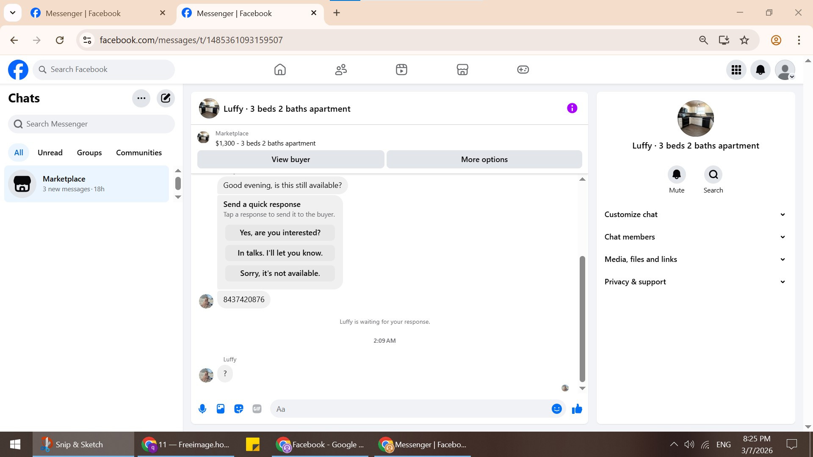813x457 pixels.
Task: View site information icon in address bar
Action: click(87, 40)
